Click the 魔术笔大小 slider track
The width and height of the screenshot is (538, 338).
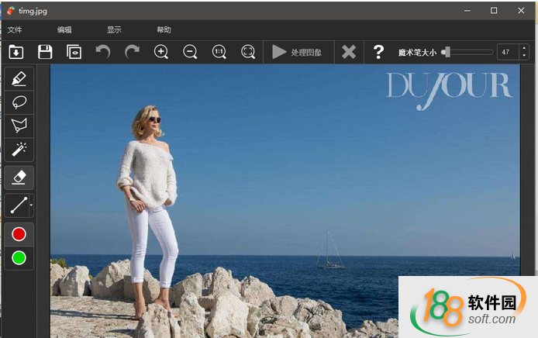click(x=469, y=52)
